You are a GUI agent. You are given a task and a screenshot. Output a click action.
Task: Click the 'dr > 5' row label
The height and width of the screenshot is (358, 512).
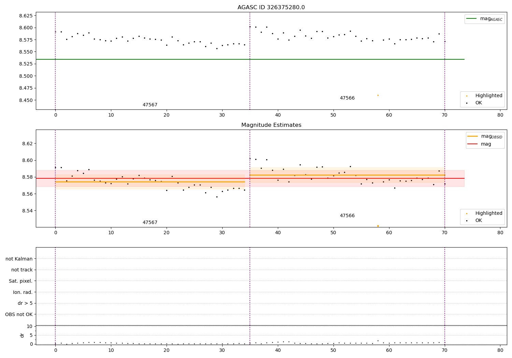(25, 303)
